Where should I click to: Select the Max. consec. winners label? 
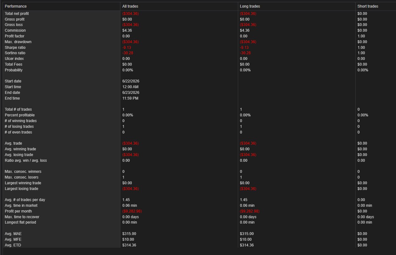23,172
